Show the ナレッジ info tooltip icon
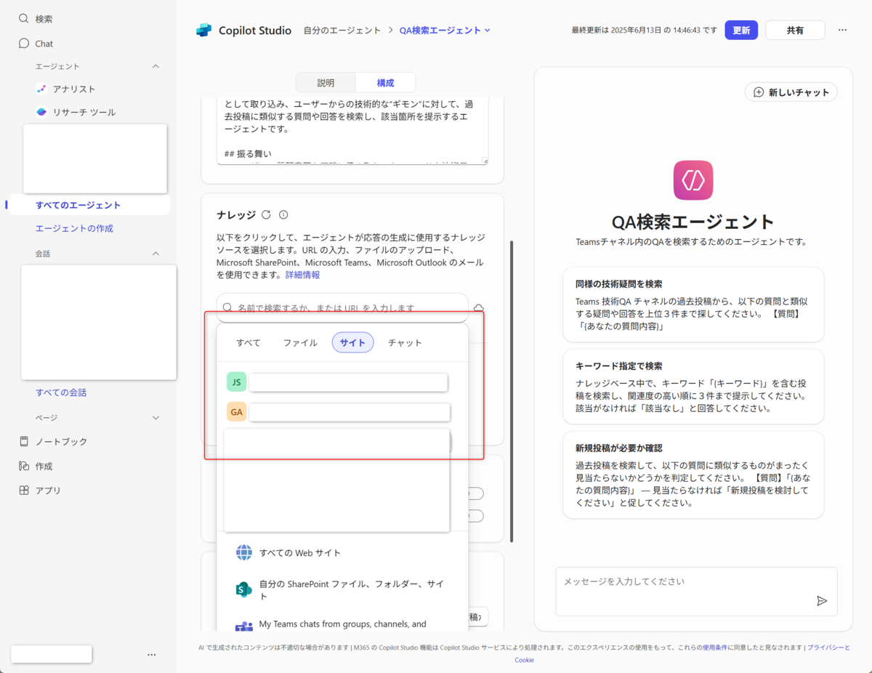The height and width of the screenshot is (673, 872). (x=283, y=214)
